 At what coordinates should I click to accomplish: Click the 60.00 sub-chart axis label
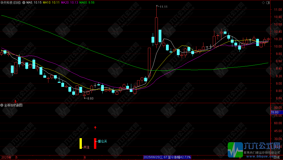click(278, 123)
